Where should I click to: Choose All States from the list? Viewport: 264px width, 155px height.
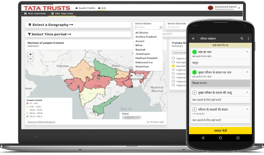click(142, 33)
